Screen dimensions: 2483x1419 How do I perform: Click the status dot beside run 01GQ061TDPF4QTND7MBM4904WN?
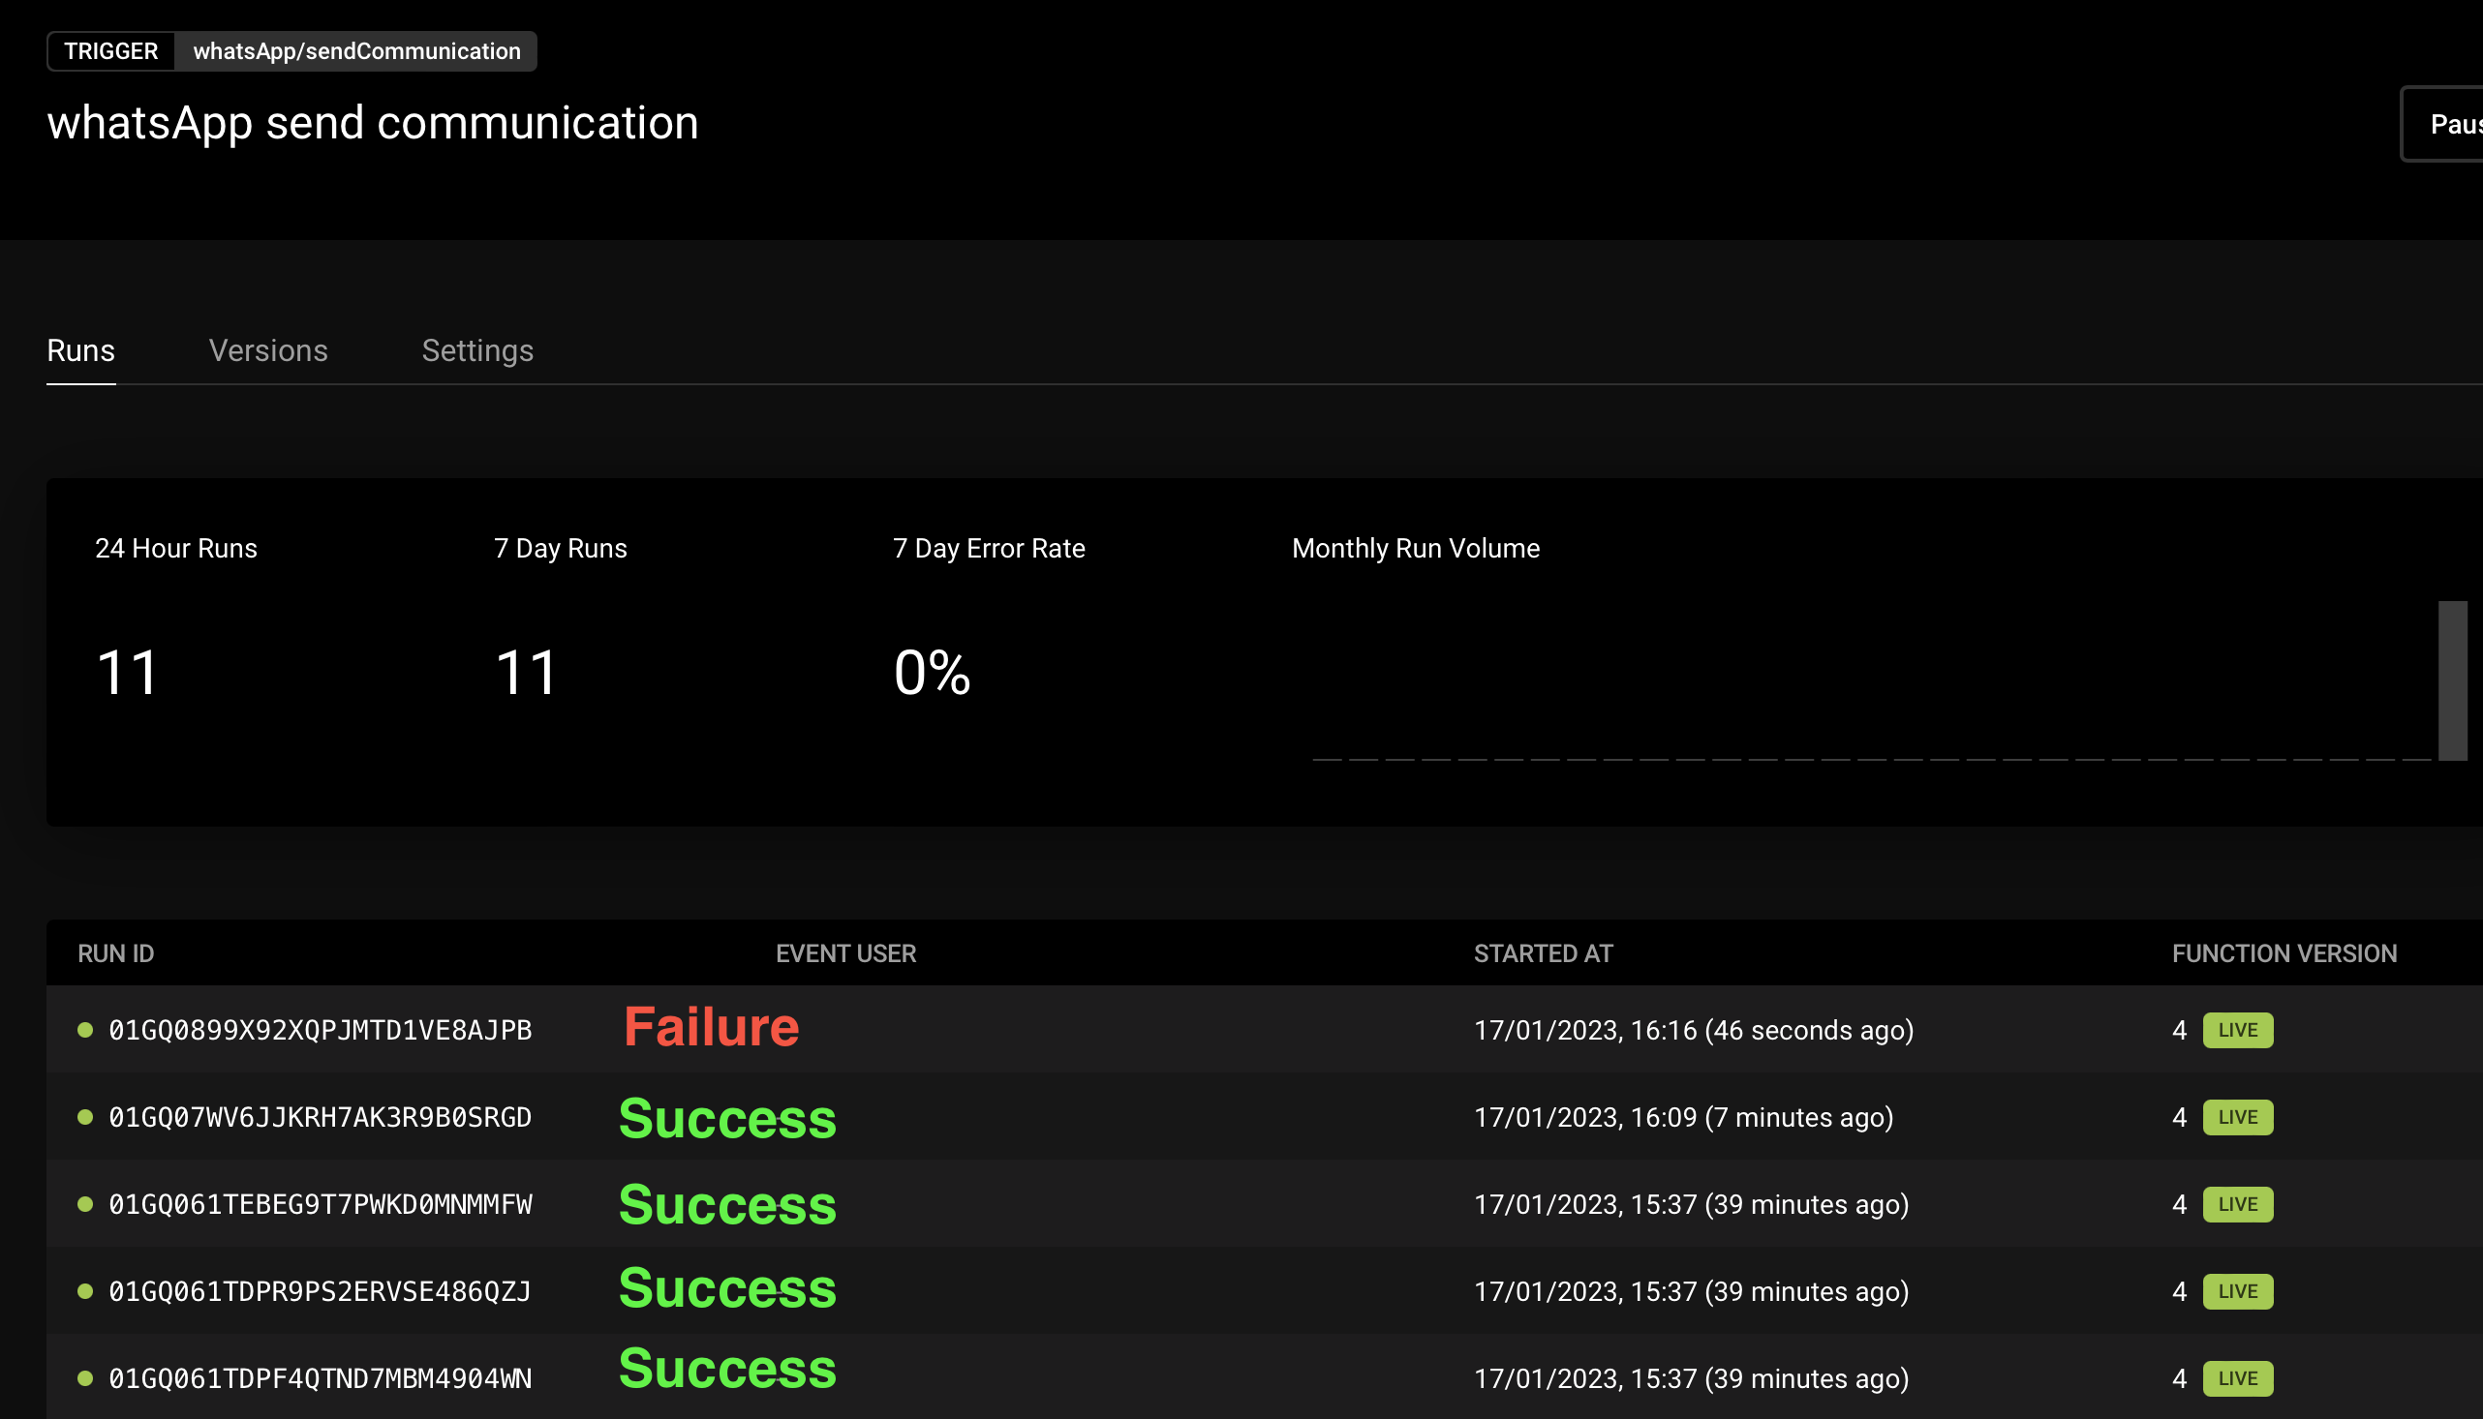pos(86,1378)
